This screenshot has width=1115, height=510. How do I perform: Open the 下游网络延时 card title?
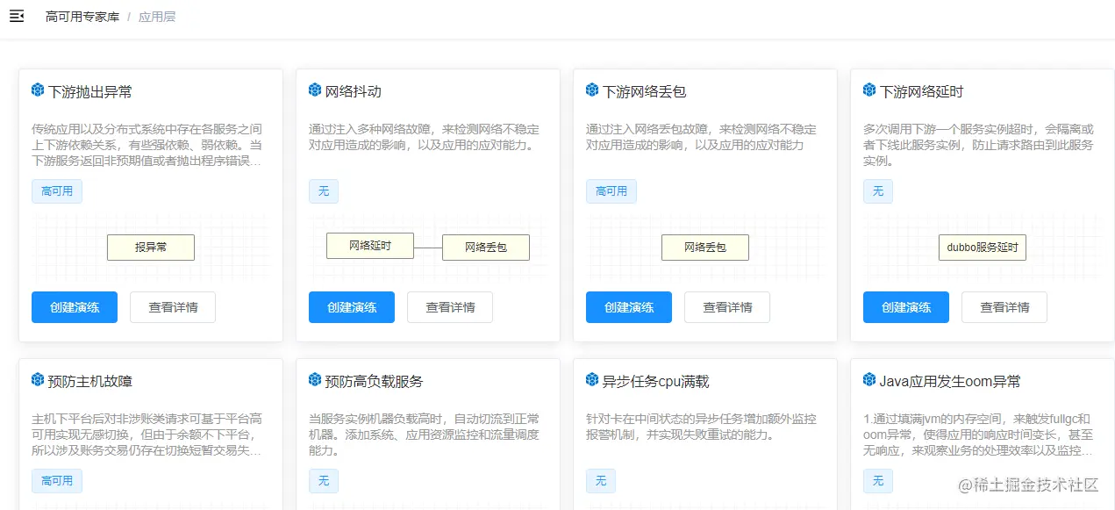point(922,91)
